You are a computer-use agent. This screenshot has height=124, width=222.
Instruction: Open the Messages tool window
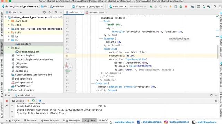[72, 120]
